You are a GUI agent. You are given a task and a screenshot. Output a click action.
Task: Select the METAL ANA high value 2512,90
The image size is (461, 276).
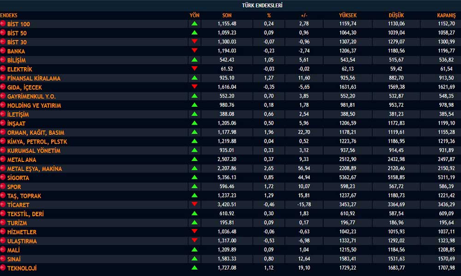point(348,159)
